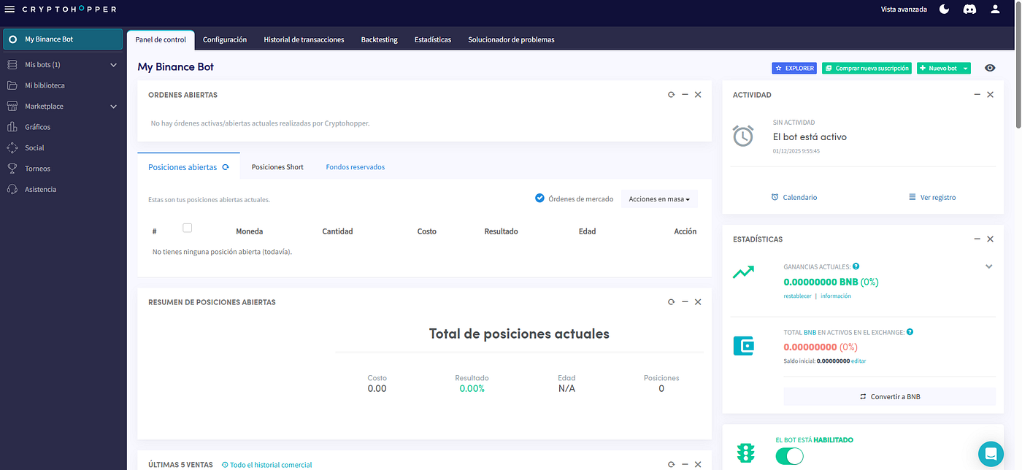
Task: Minimize the Estadísticas panel
Action: (977, 239)
